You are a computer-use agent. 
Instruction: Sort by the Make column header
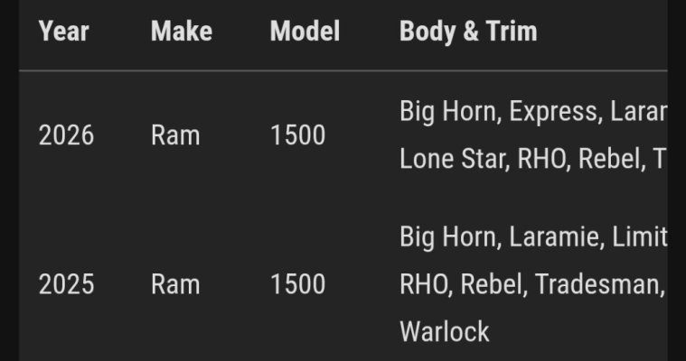182,32
